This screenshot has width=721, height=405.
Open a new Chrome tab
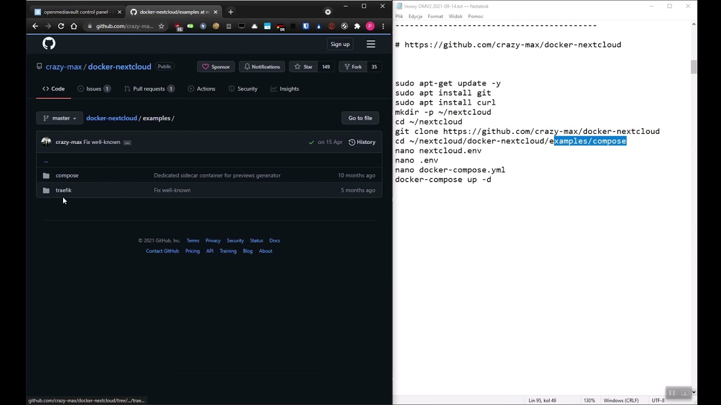click(x=230, y=12)
